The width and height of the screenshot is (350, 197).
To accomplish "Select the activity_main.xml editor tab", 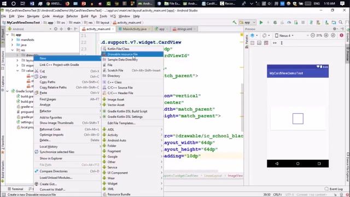I will click(x=98, y=29).
